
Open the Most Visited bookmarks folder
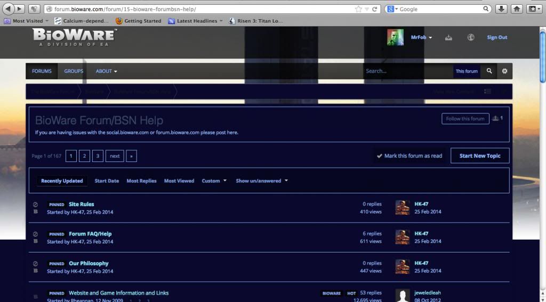26,21
